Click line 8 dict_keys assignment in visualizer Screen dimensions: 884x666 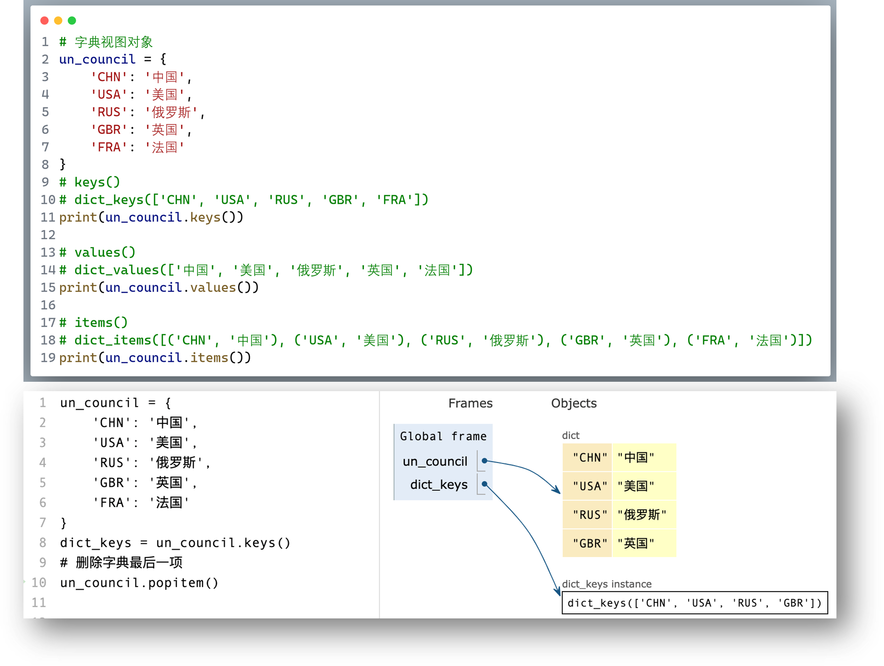coord(175,543)
